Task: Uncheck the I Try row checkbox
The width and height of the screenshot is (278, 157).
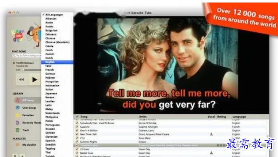Action: coord(77,138)
